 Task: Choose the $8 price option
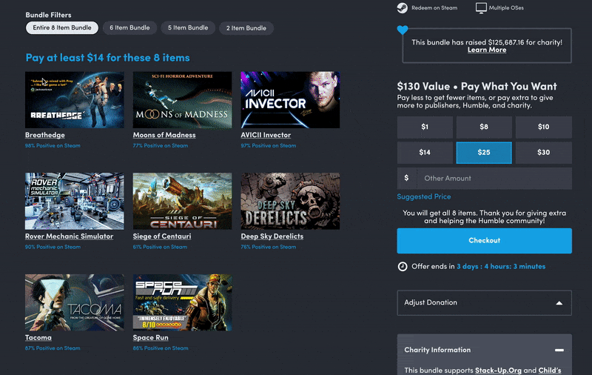484,127
